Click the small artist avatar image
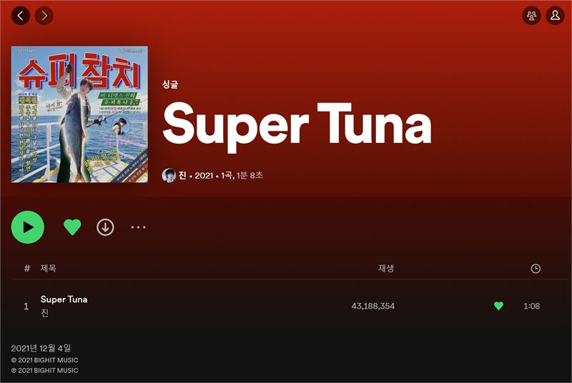 click(x=169, y=175)
